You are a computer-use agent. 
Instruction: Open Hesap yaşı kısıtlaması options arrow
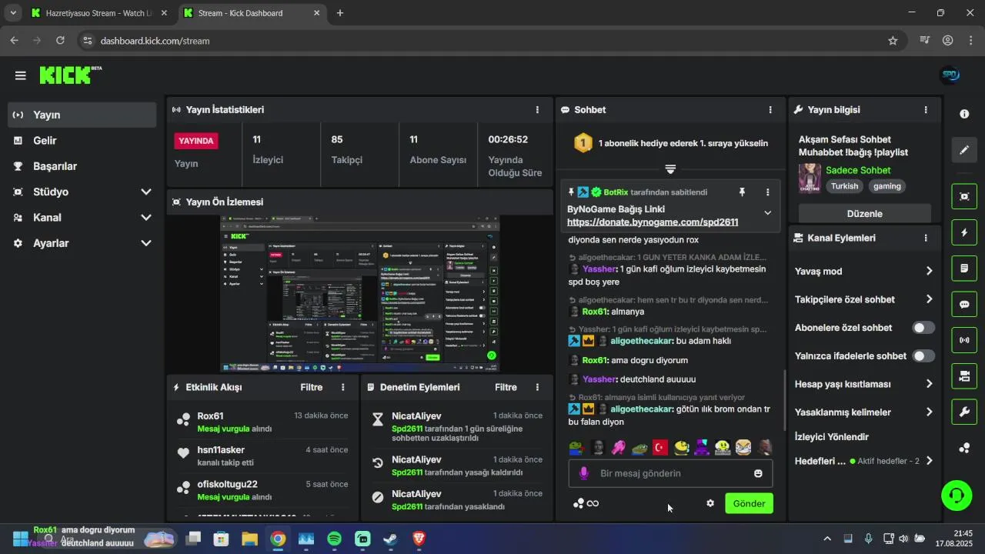929,384
